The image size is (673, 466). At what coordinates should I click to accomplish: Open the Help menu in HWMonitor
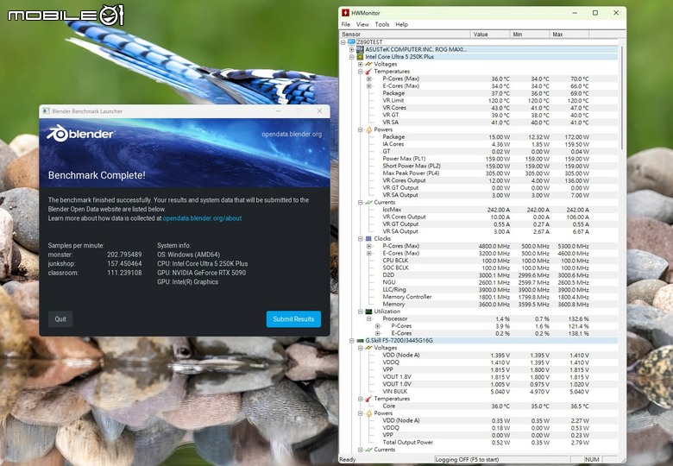click(x=401, y=24)
